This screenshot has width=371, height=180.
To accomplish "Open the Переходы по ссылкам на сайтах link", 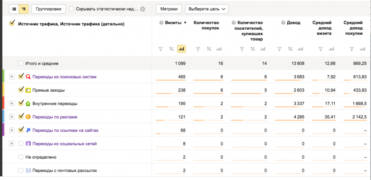I will [x=65, y=130].
